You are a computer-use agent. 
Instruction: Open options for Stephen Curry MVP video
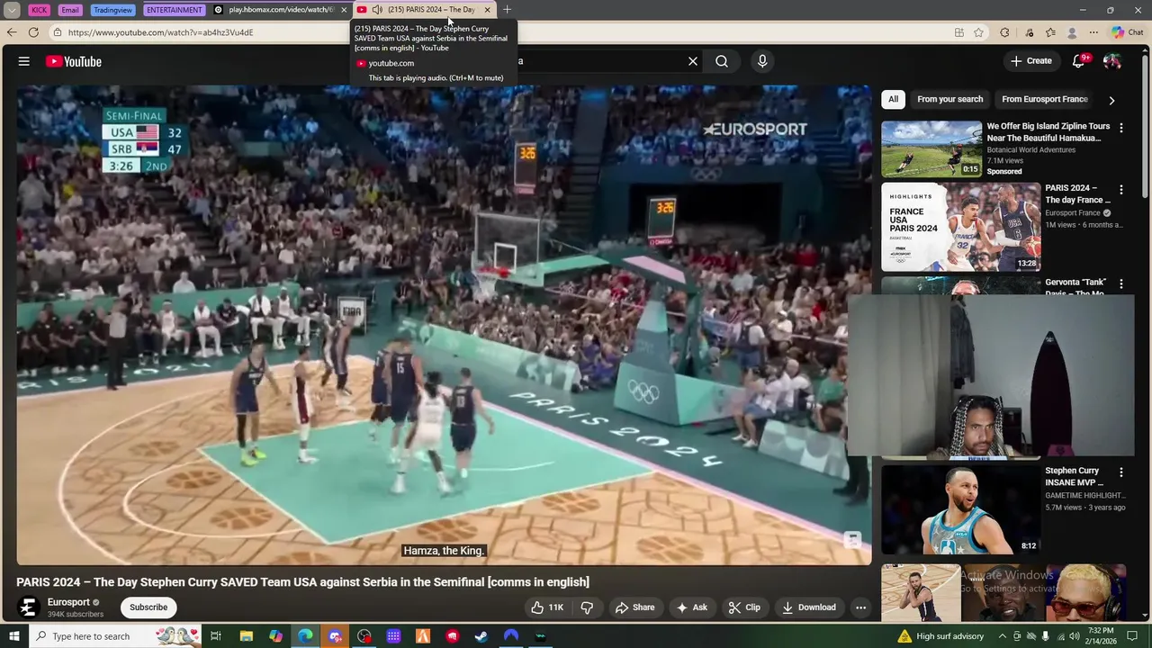click(x=1120, y=472)
